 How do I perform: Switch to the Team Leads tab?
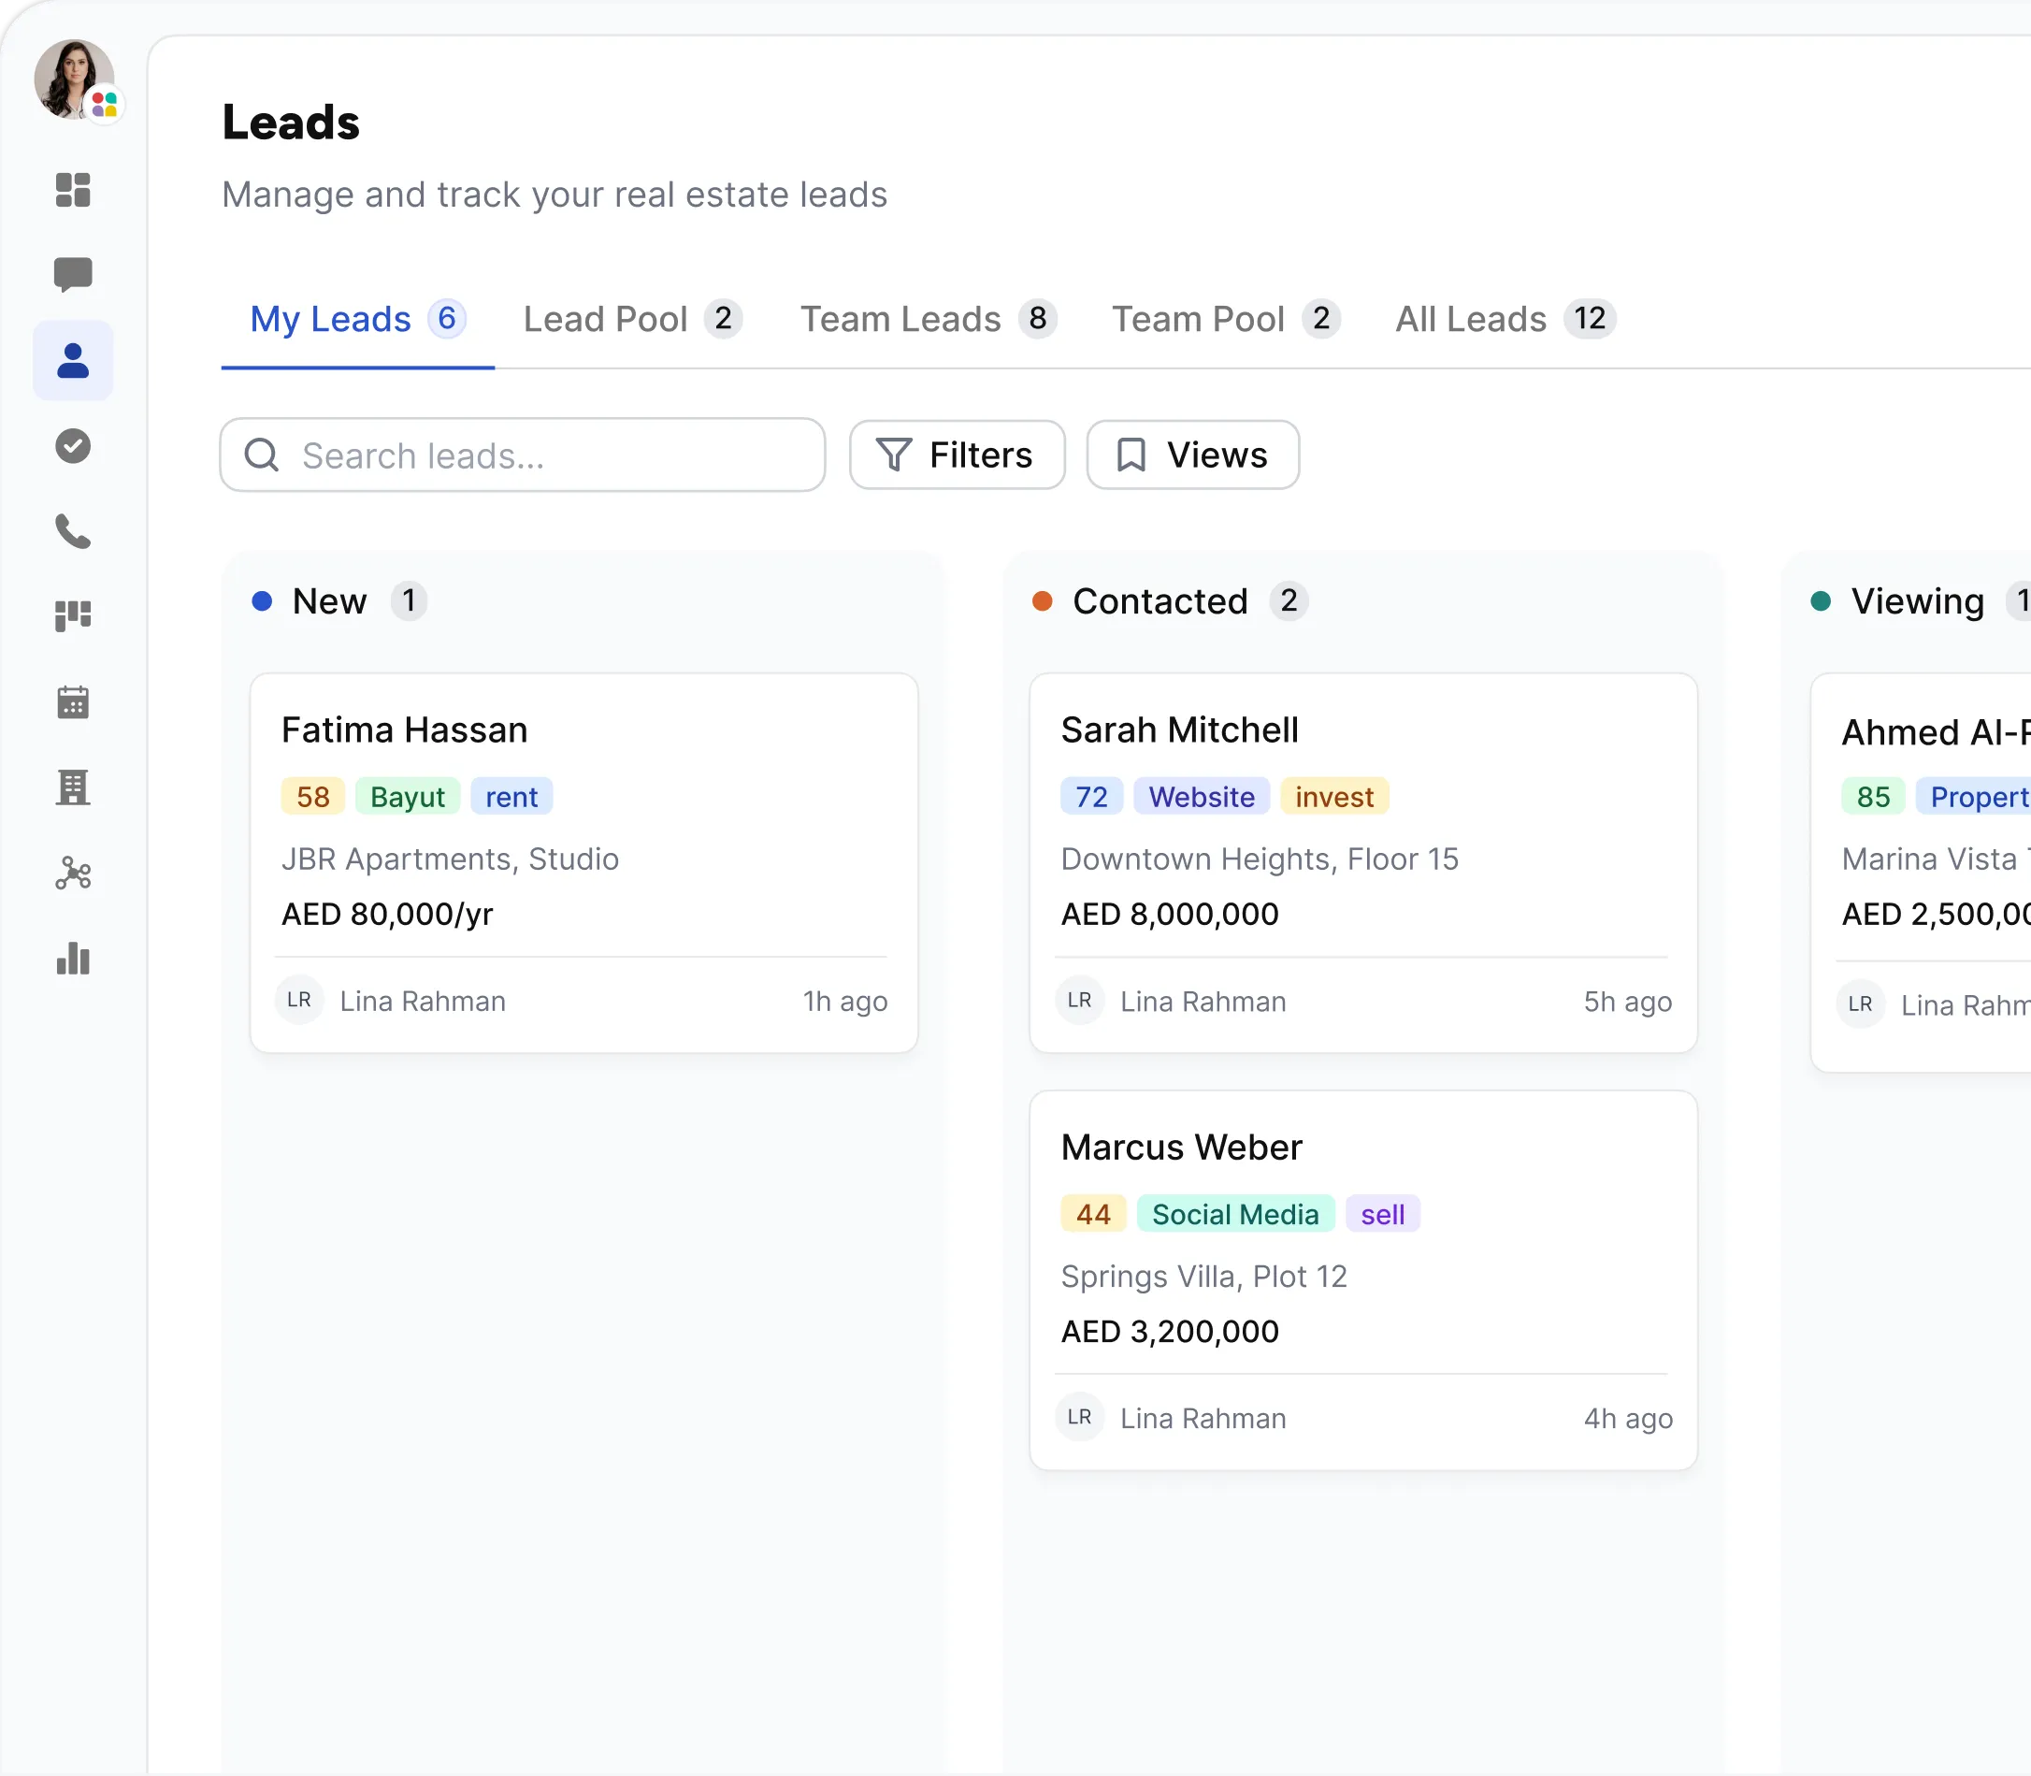pyautogui.click(x=929, y=319)
